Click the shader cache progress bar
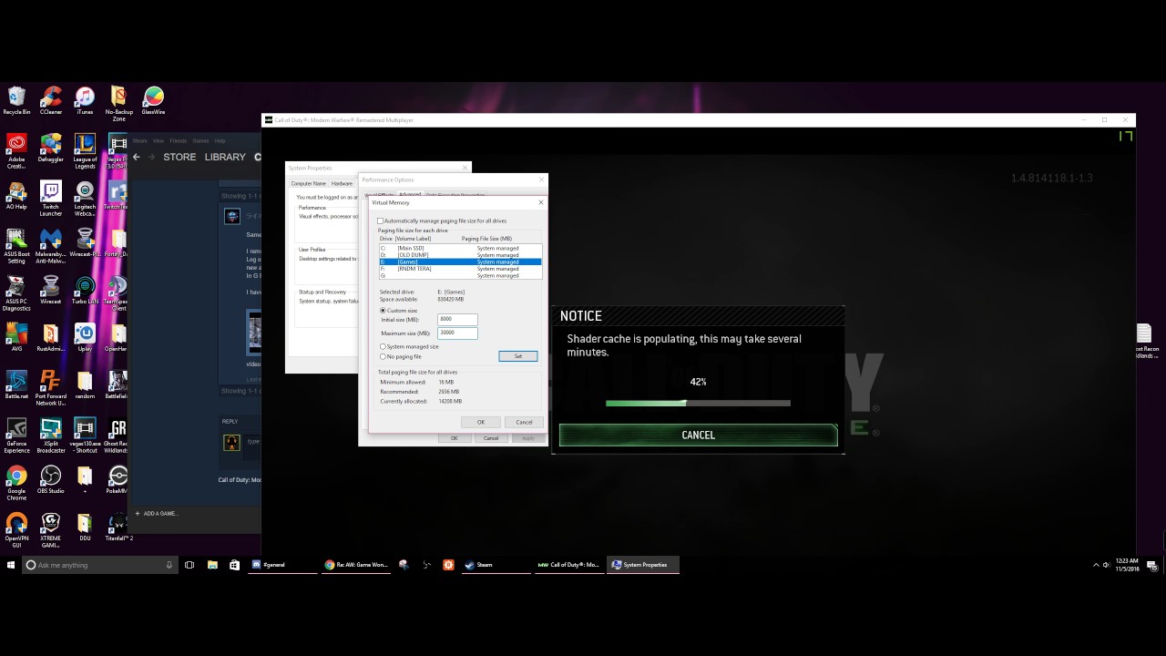The image size is (1166, 656). pos(698,403)
